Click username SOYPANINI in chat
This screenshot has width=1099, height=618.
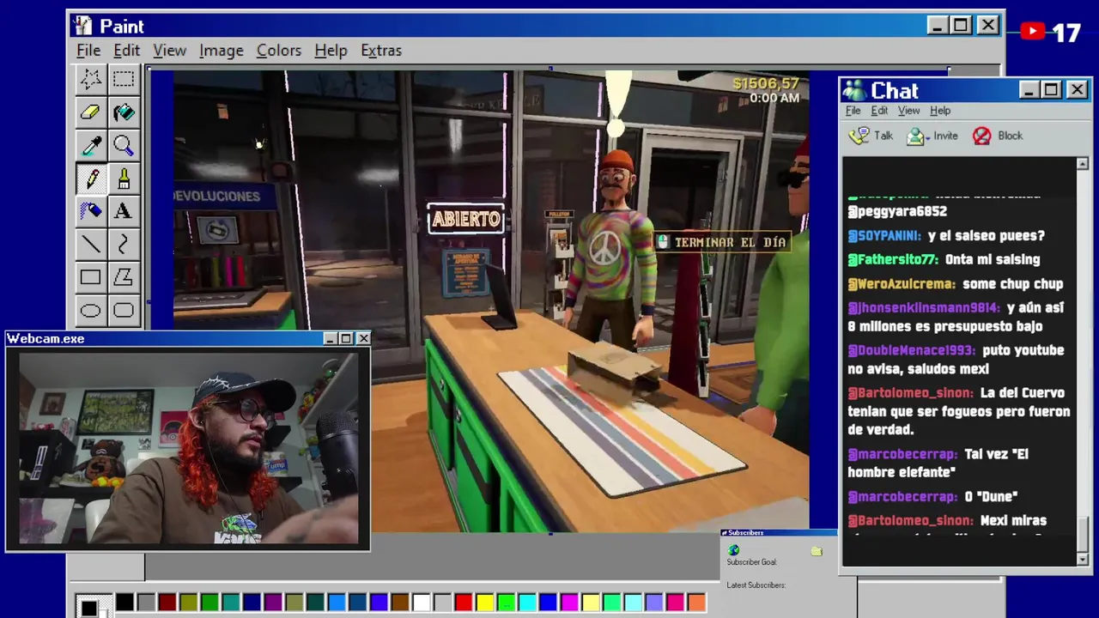[884, 236]
